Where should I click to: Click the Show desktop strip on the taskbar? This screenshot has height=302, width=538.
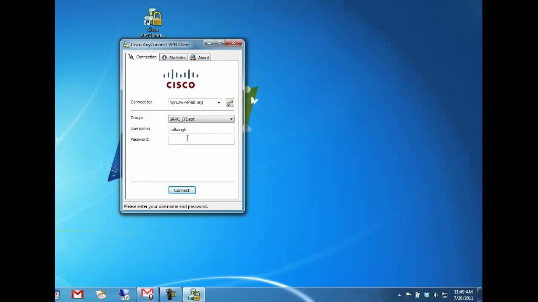click(480, 294)
